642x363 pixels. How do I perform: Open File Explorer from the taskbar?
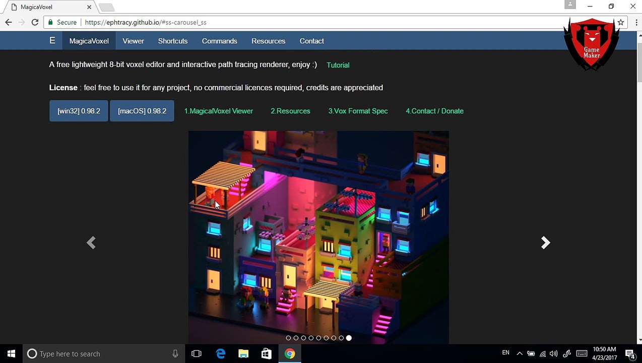pos(243,353)
